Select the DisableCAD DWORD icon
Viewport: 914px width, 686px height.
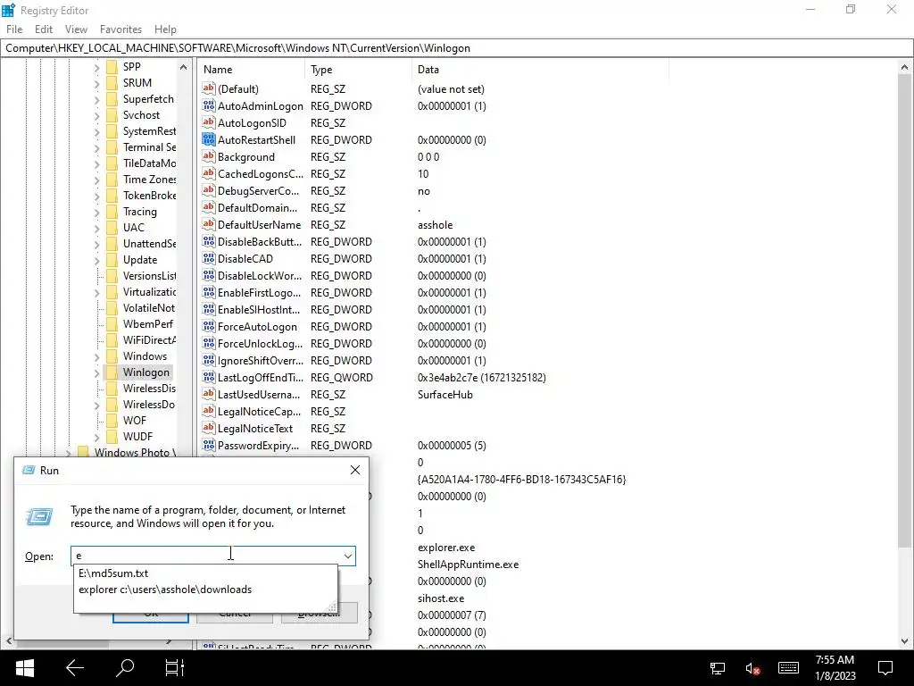[209, 258]
